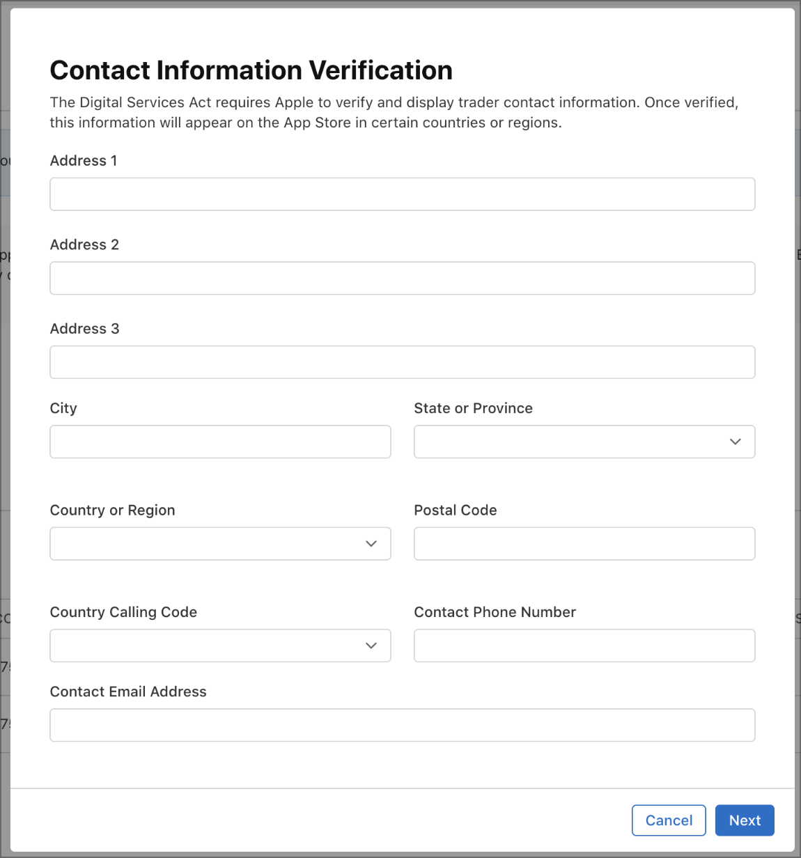Click the City text field
Screen dimensions: 801x858
pyautogui.click(x=220, y=442)
